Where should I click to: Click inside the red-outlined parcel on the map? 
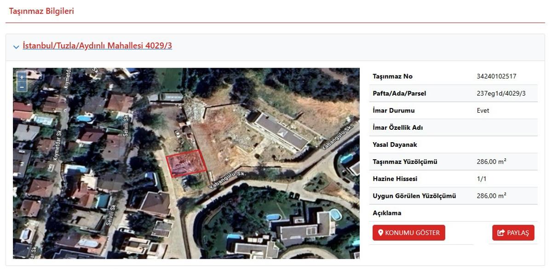[186, 163]
